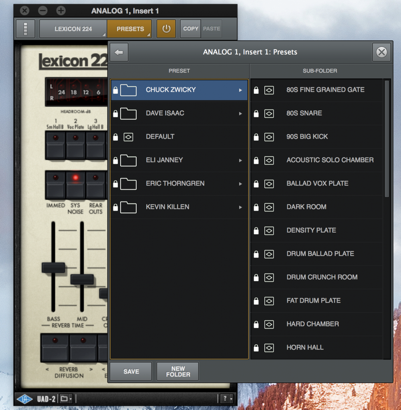Open the LEXICON 224 plugin selector dropdown

point(73,28)
